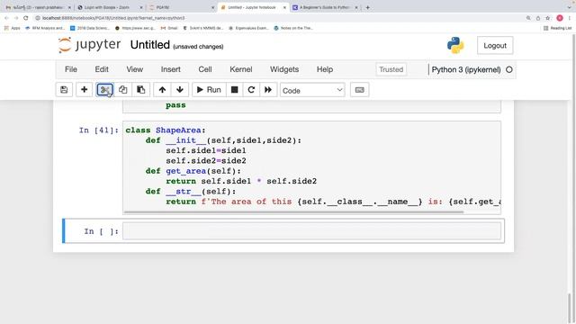Screen dimensions: 576x324
Task: Copy selected cells icon
Action: (122, 90)
